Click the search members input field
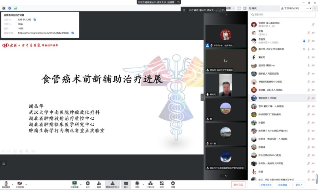This screenshot has height=190, width=318. [x=283, y=15]
